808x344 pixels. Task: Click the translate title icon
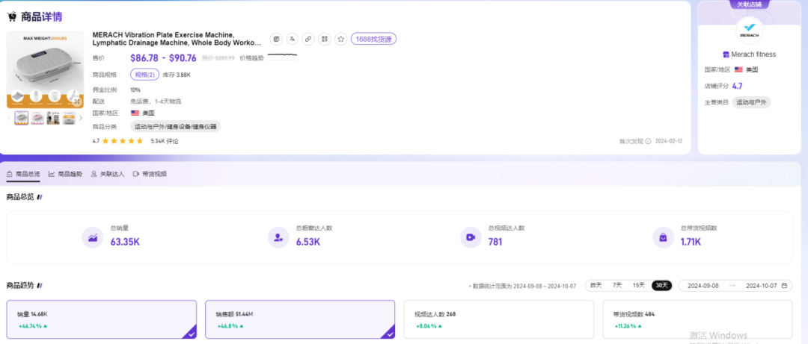coord(293,39)
